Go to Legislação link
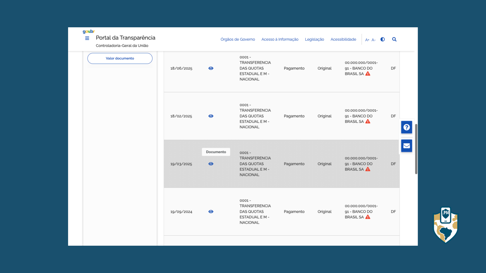 click(314, 39)
